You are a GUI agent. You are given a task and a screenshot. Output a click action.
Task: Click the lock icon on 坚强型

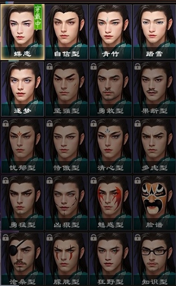click(x=49, y=66)
